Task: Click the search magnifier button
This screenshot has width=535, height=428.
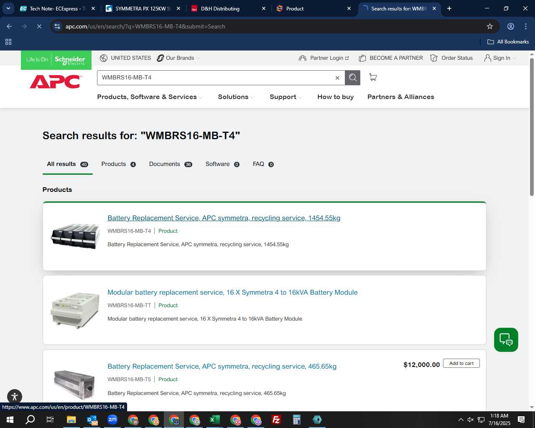Action: coord(352,78)
